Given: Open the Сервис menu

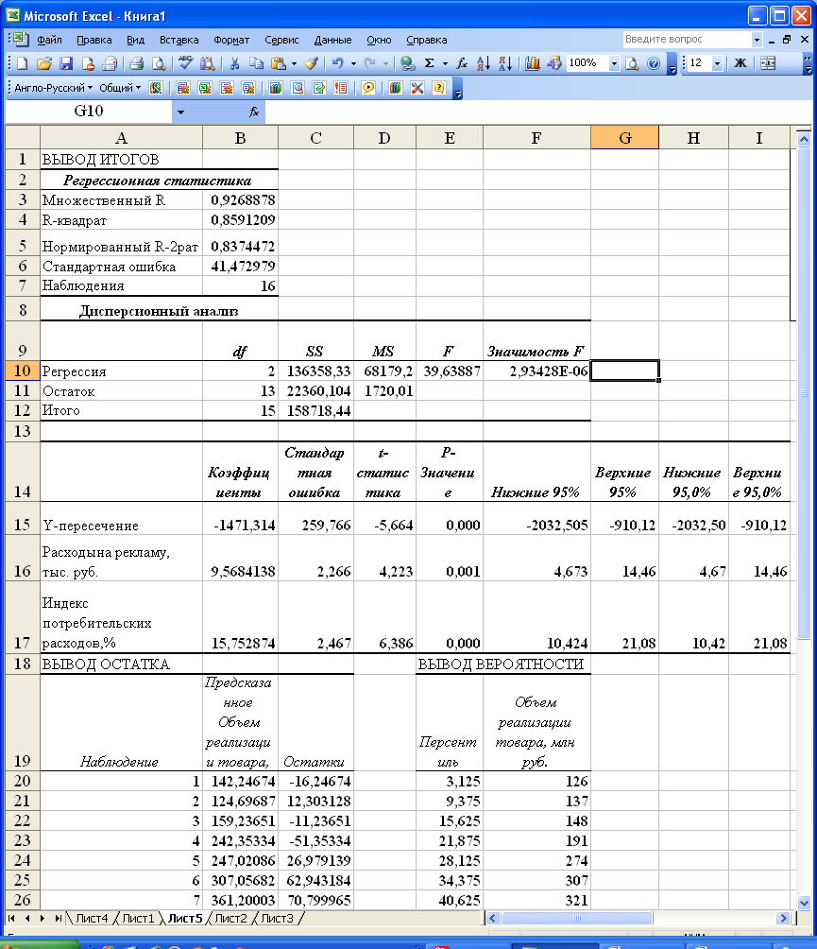Looking at the screenshot, I should coord(281,40).
